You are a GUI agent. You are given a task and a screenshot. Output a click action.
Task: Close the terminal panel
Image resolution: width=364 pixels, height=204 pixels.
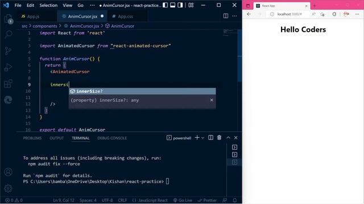[x=236, y=138]
